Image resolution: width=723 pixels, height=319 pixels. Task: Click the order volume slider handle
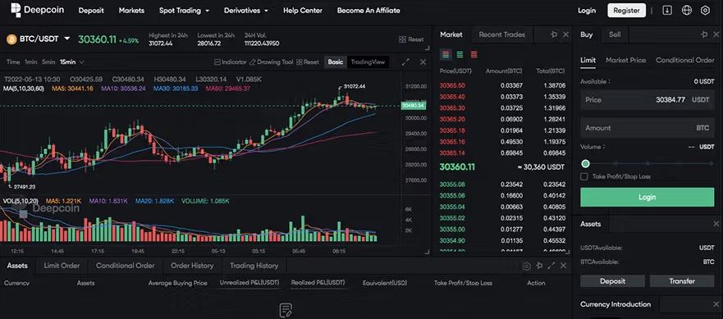tap(586, 164)
